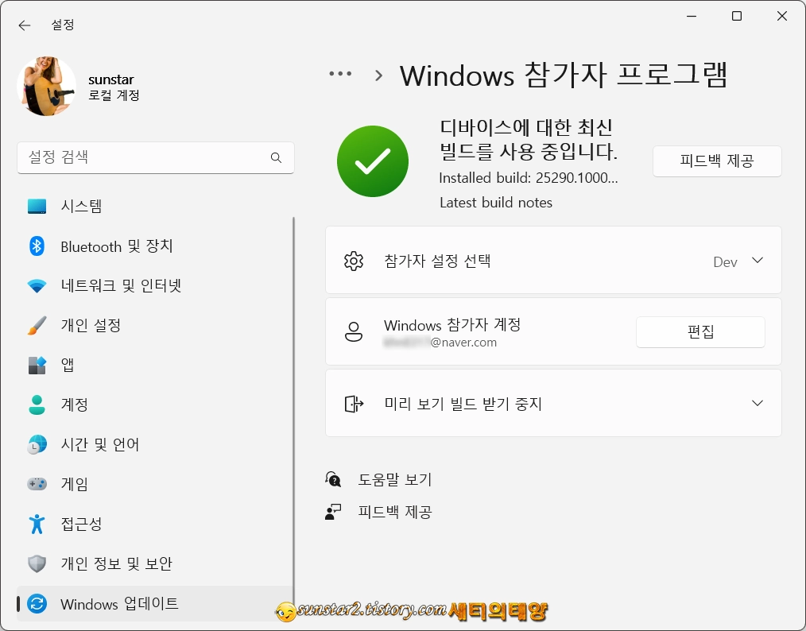This screenshot has height=631, width=806.
Task: Click the 피드백 제공 button
Action: (717, 161)
